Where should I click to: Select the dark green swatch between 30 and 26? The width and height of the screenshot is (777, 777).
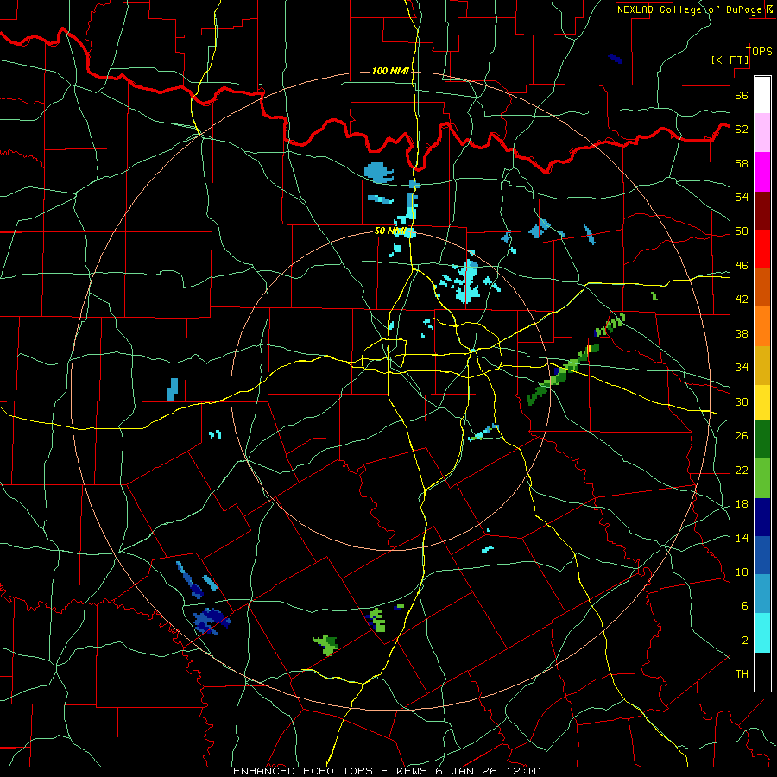[x=762, y=439]
